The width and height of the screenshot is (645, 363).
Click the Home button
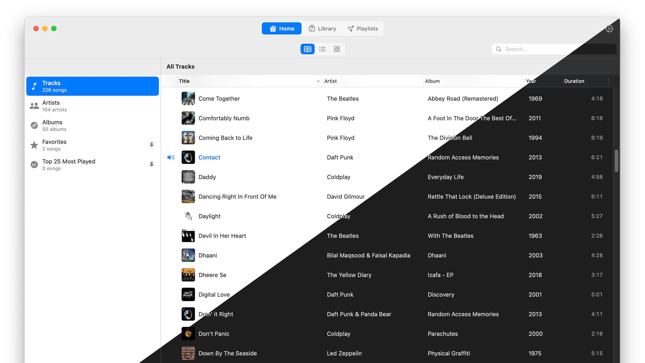pyautogui.click(x=281, y=28)
